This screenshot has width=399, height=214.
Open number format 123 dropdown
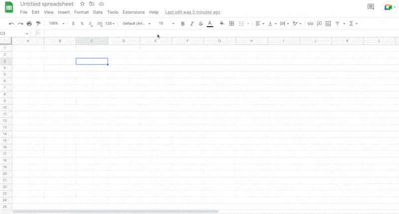coord(110,23)
